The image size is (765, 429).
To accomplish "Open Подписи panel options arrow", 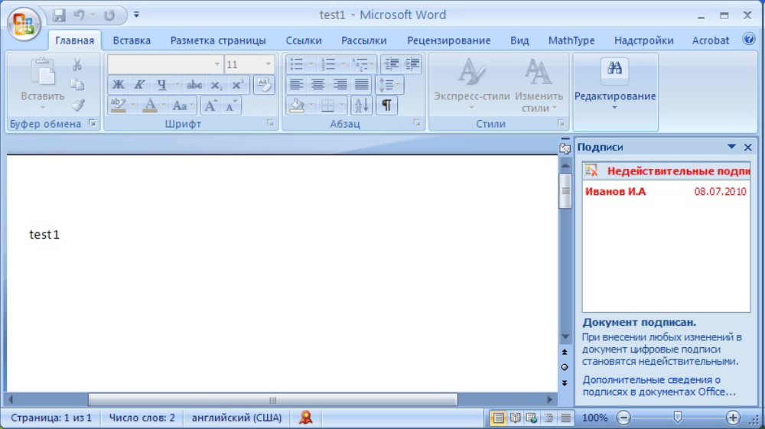I will [x=731, y=147].
